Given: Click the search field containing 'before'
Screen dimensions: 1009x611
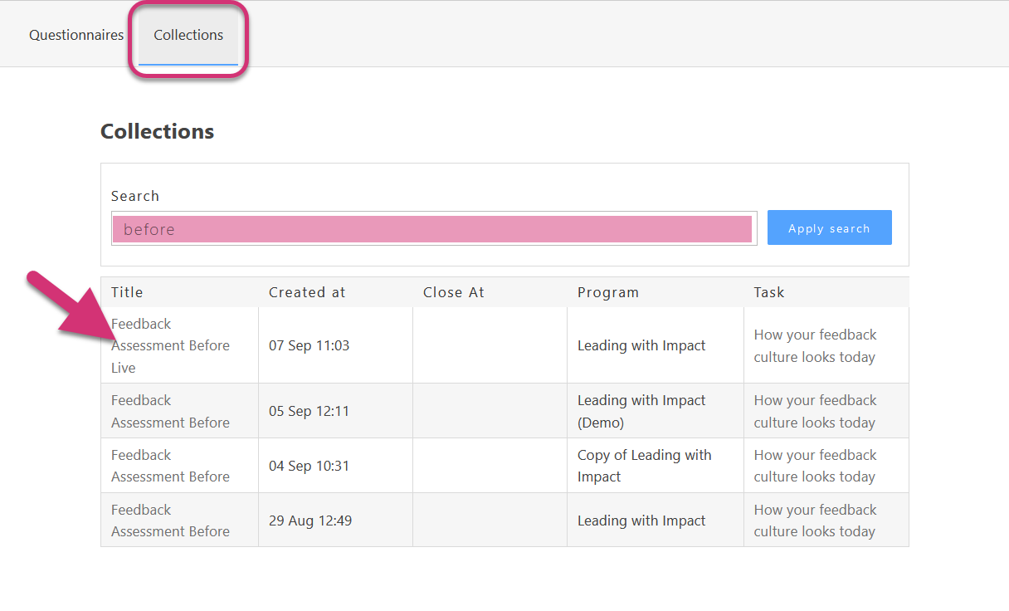Looking at the screenshot, I should pos(433,228).
